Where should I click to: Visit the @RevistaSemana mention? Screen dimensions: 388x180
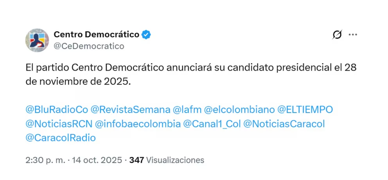tap(131, 110)
